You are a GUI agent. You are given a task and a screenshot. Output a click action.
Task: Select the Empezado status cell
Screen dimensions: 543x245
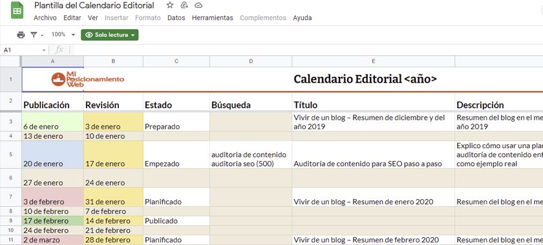point(176,154)
